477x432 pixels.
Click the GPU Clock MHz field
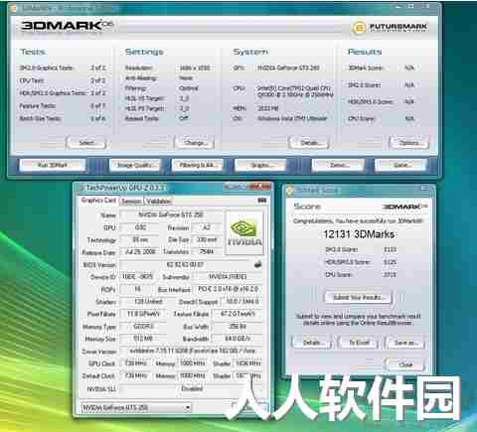pyautogui.click(x=136, y=363)
